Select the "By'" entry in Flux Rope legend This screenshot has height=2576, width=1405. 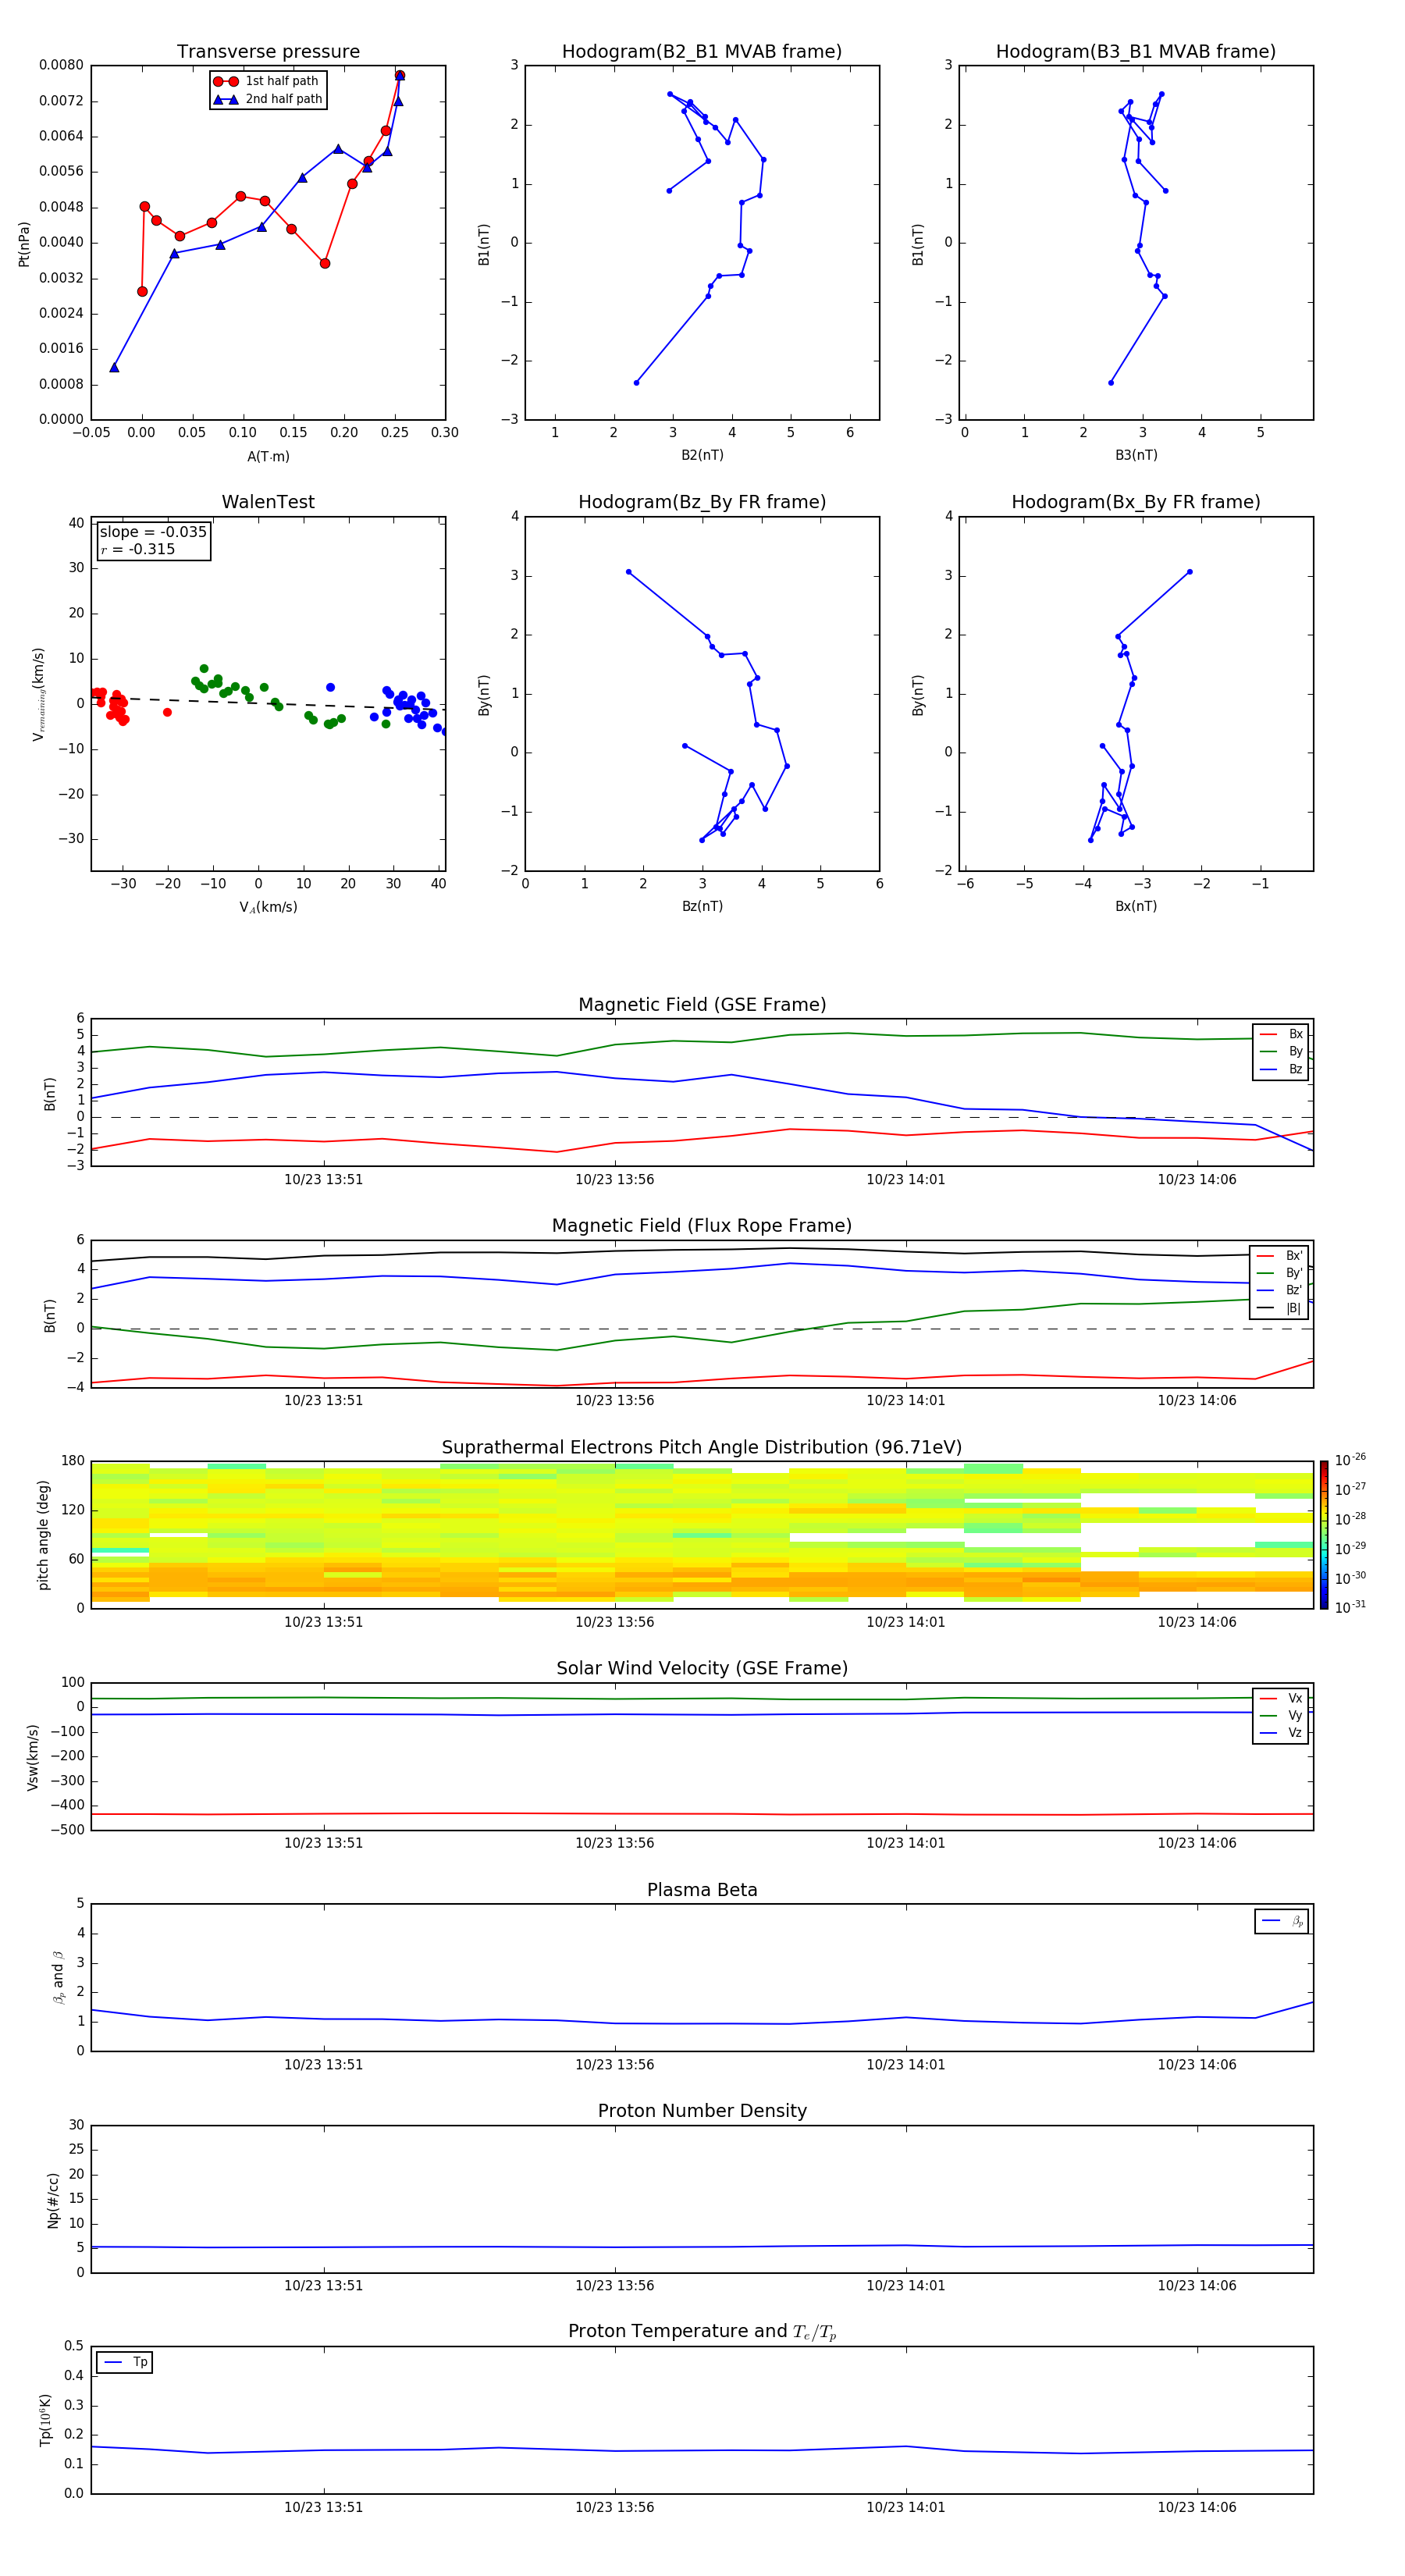pos(1280,1274)
